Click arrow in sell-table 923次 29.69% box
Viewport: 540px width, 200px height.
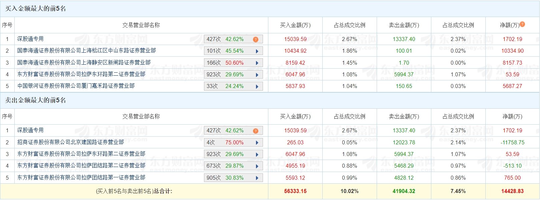[257, 154]
